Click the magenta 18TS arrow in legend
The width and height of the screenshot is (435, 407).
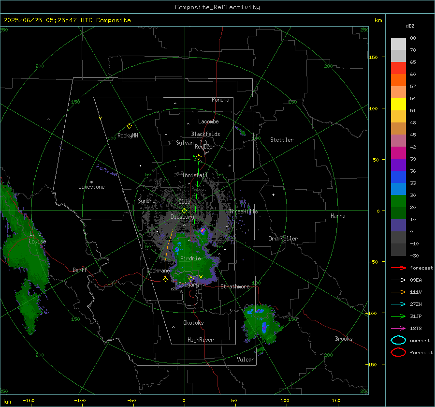398,329
